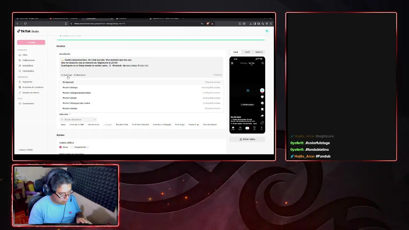The image size is (409, 230).
Task: Open Publicaciones in the sidebar
Action: (x=28, y=60)
